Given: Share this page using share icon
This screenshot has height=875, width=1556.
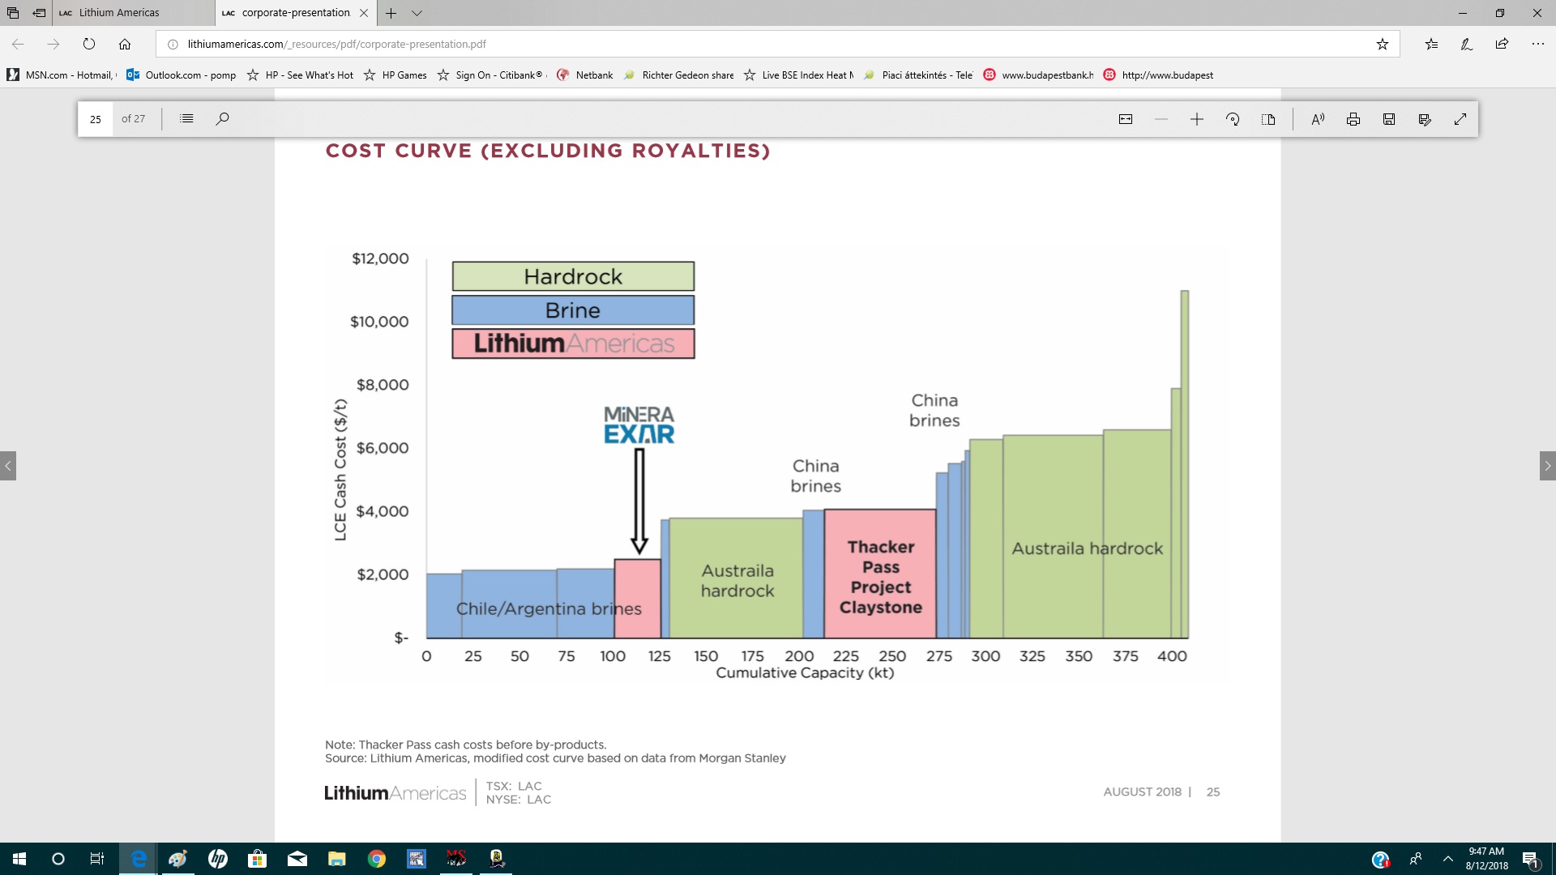Looking at the screenshot, I should click(1502, 44).
